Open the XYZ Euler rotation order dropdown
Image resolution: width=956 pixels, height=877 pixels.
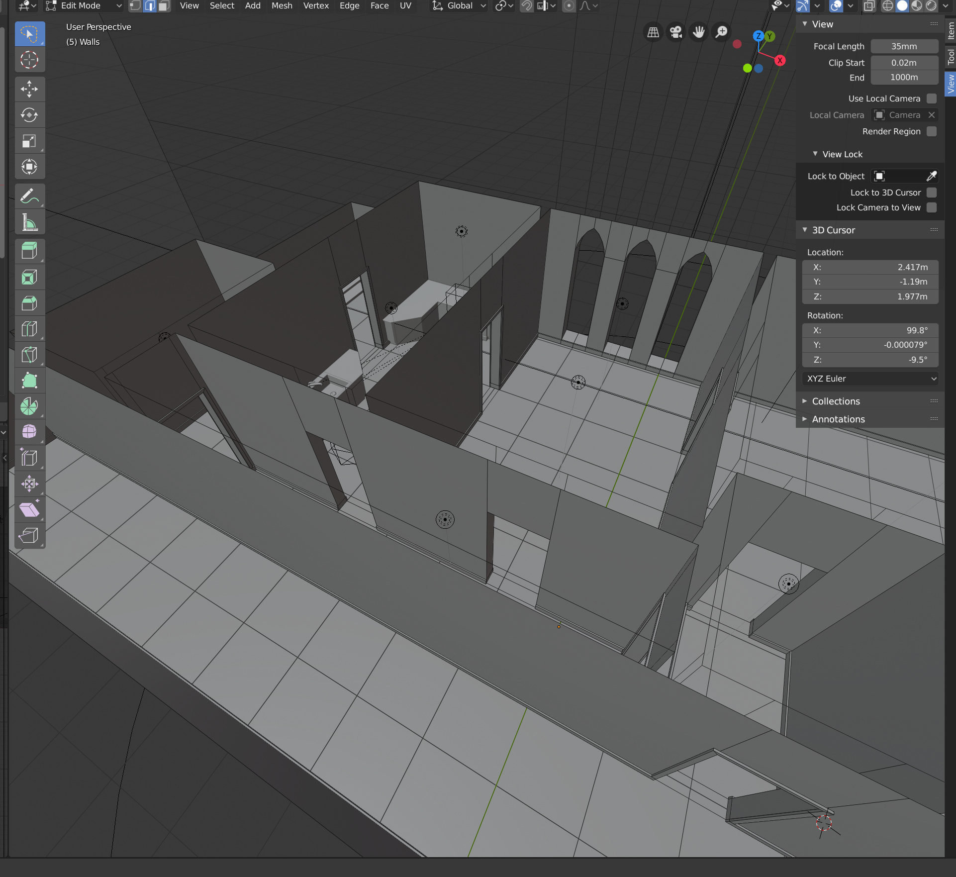point(869,379)
